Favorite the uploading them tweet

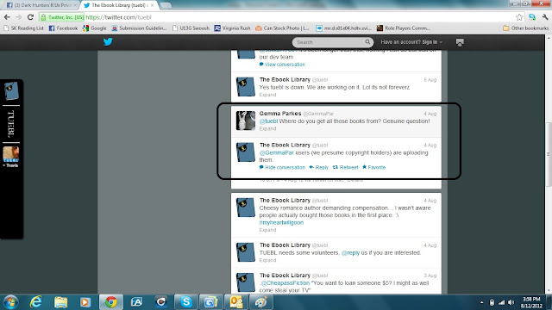(x=373, y=168)
